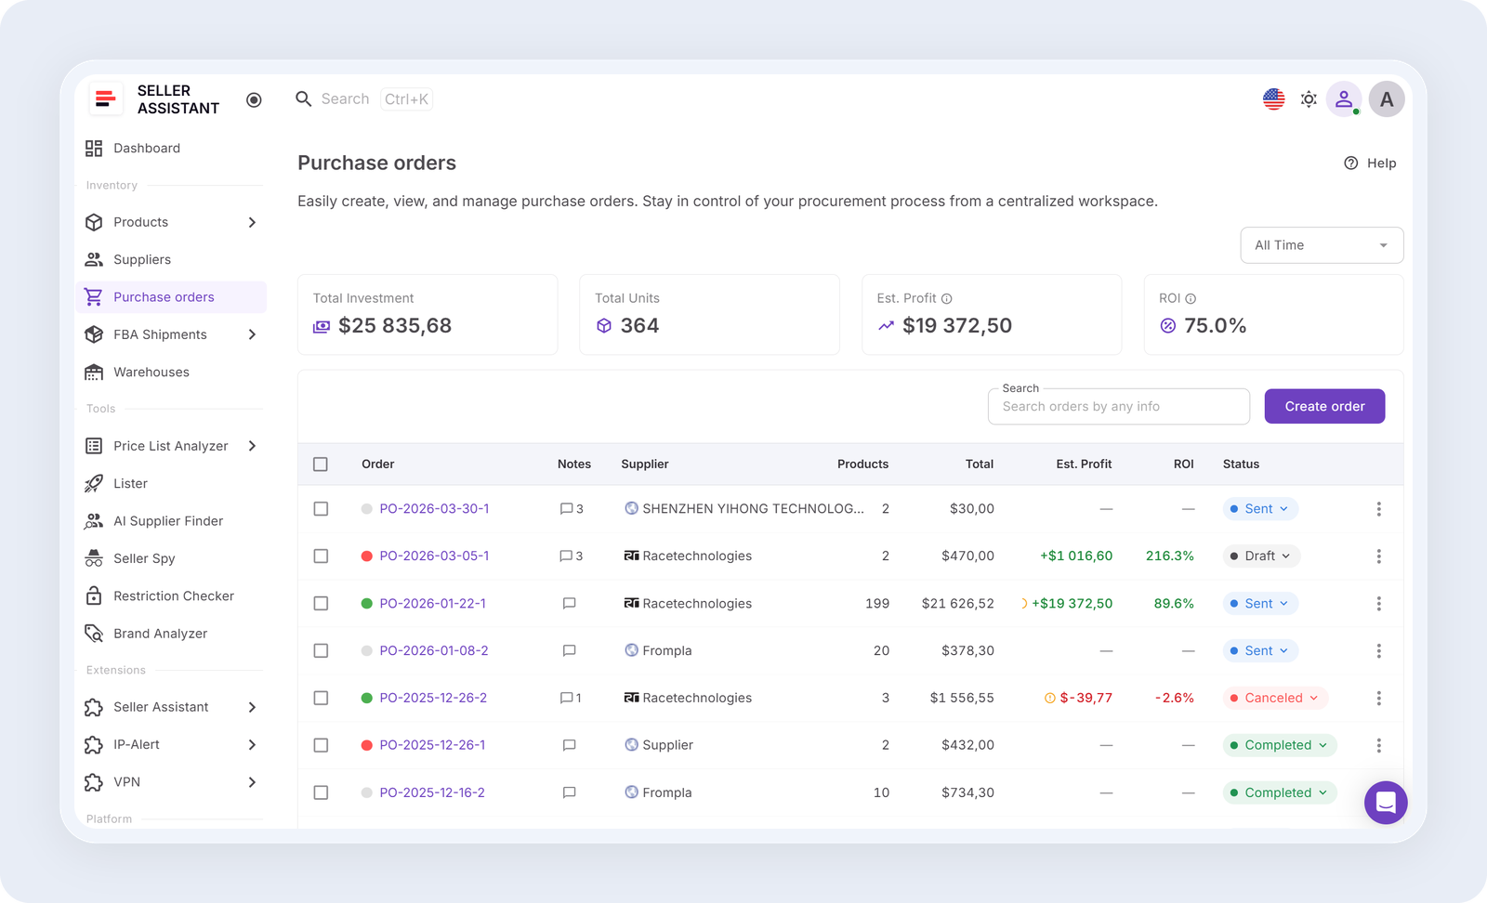Open the chat support bubble
The height and width of the screenshot is (903, 1487).
click(x=1386, y=803)
